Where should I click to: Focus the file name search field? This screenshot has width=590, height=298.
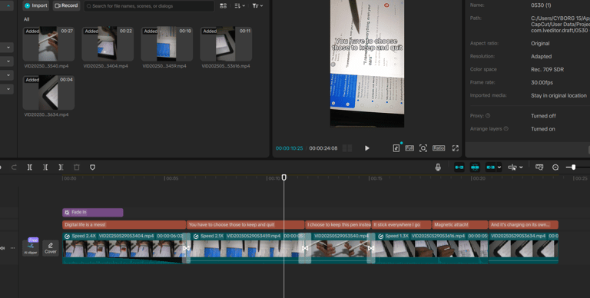pos(149,6)
